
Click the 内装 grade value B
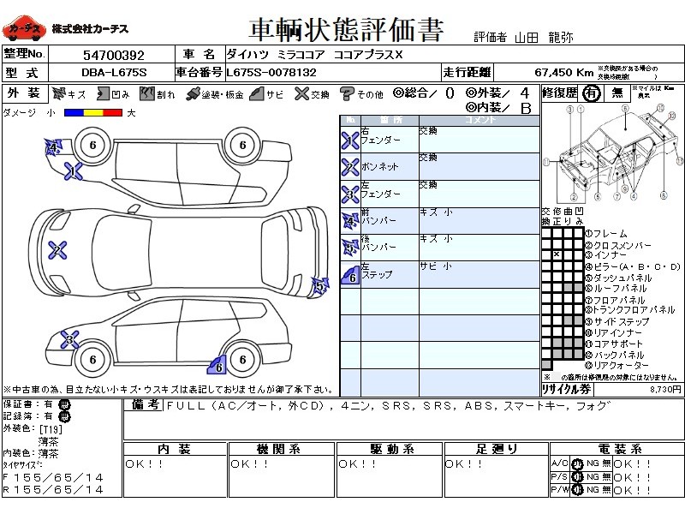[x=526, y=109]
